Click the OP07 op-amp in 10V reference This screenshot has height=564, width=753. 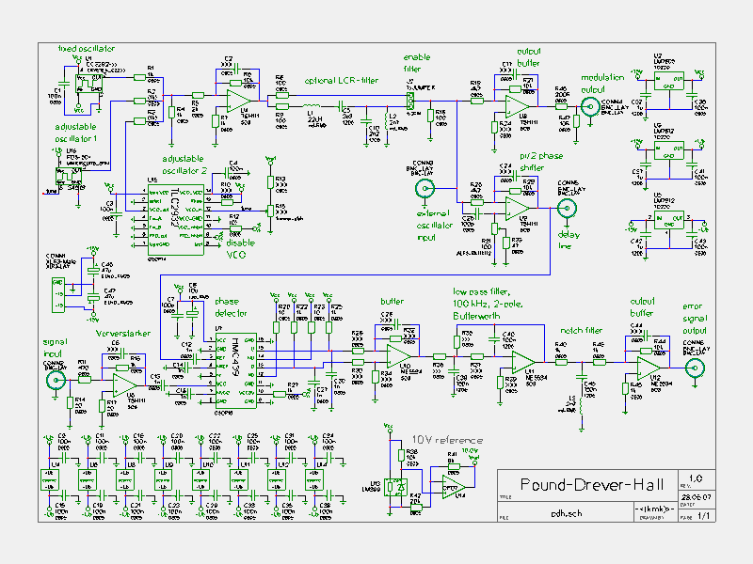coord(454,487)
